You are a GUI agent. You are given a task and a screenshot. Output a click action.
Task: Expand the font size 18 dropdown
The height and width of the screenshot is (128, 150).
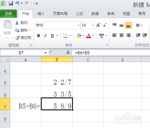pos(93,25)
